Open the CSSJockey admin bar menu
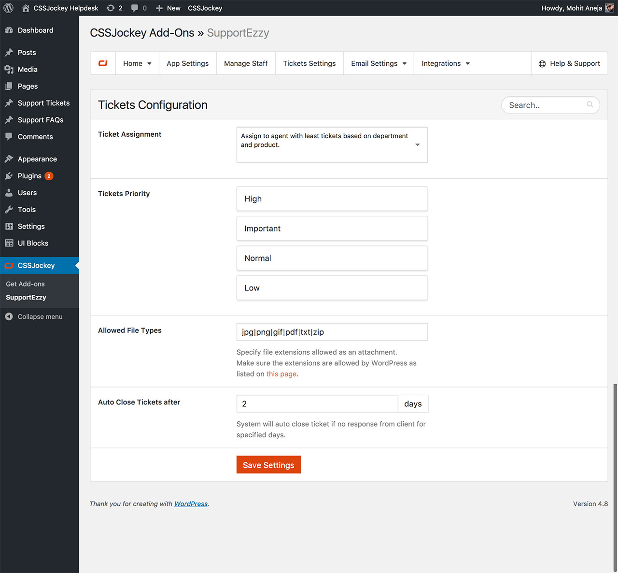This screenshot has height=573, width=618. pyautogui.click(x=205, y=8)
